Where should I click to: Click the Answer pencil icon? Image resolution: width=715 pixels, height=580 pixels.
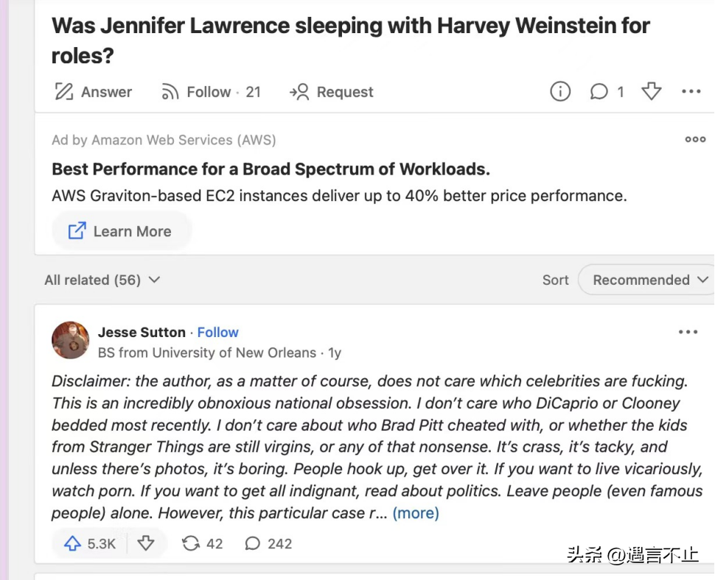pos(64,91)
